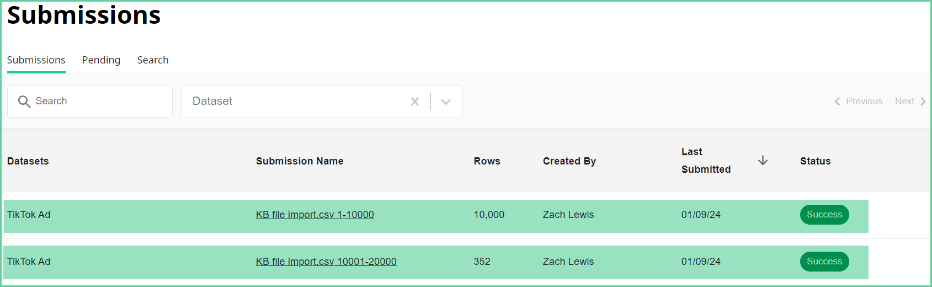Click the Submission Name column header

[x=300, y=161]
